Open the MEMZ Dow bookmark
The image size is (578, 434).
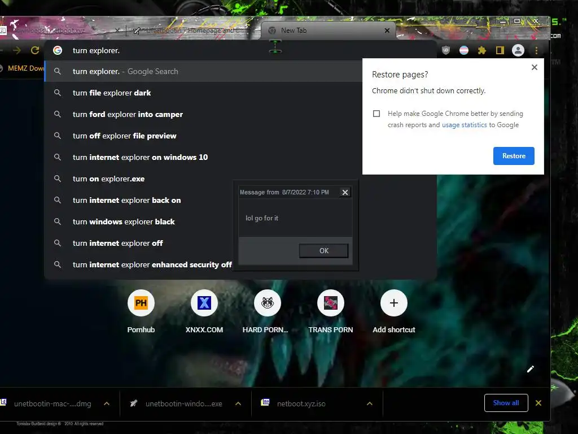22,68
